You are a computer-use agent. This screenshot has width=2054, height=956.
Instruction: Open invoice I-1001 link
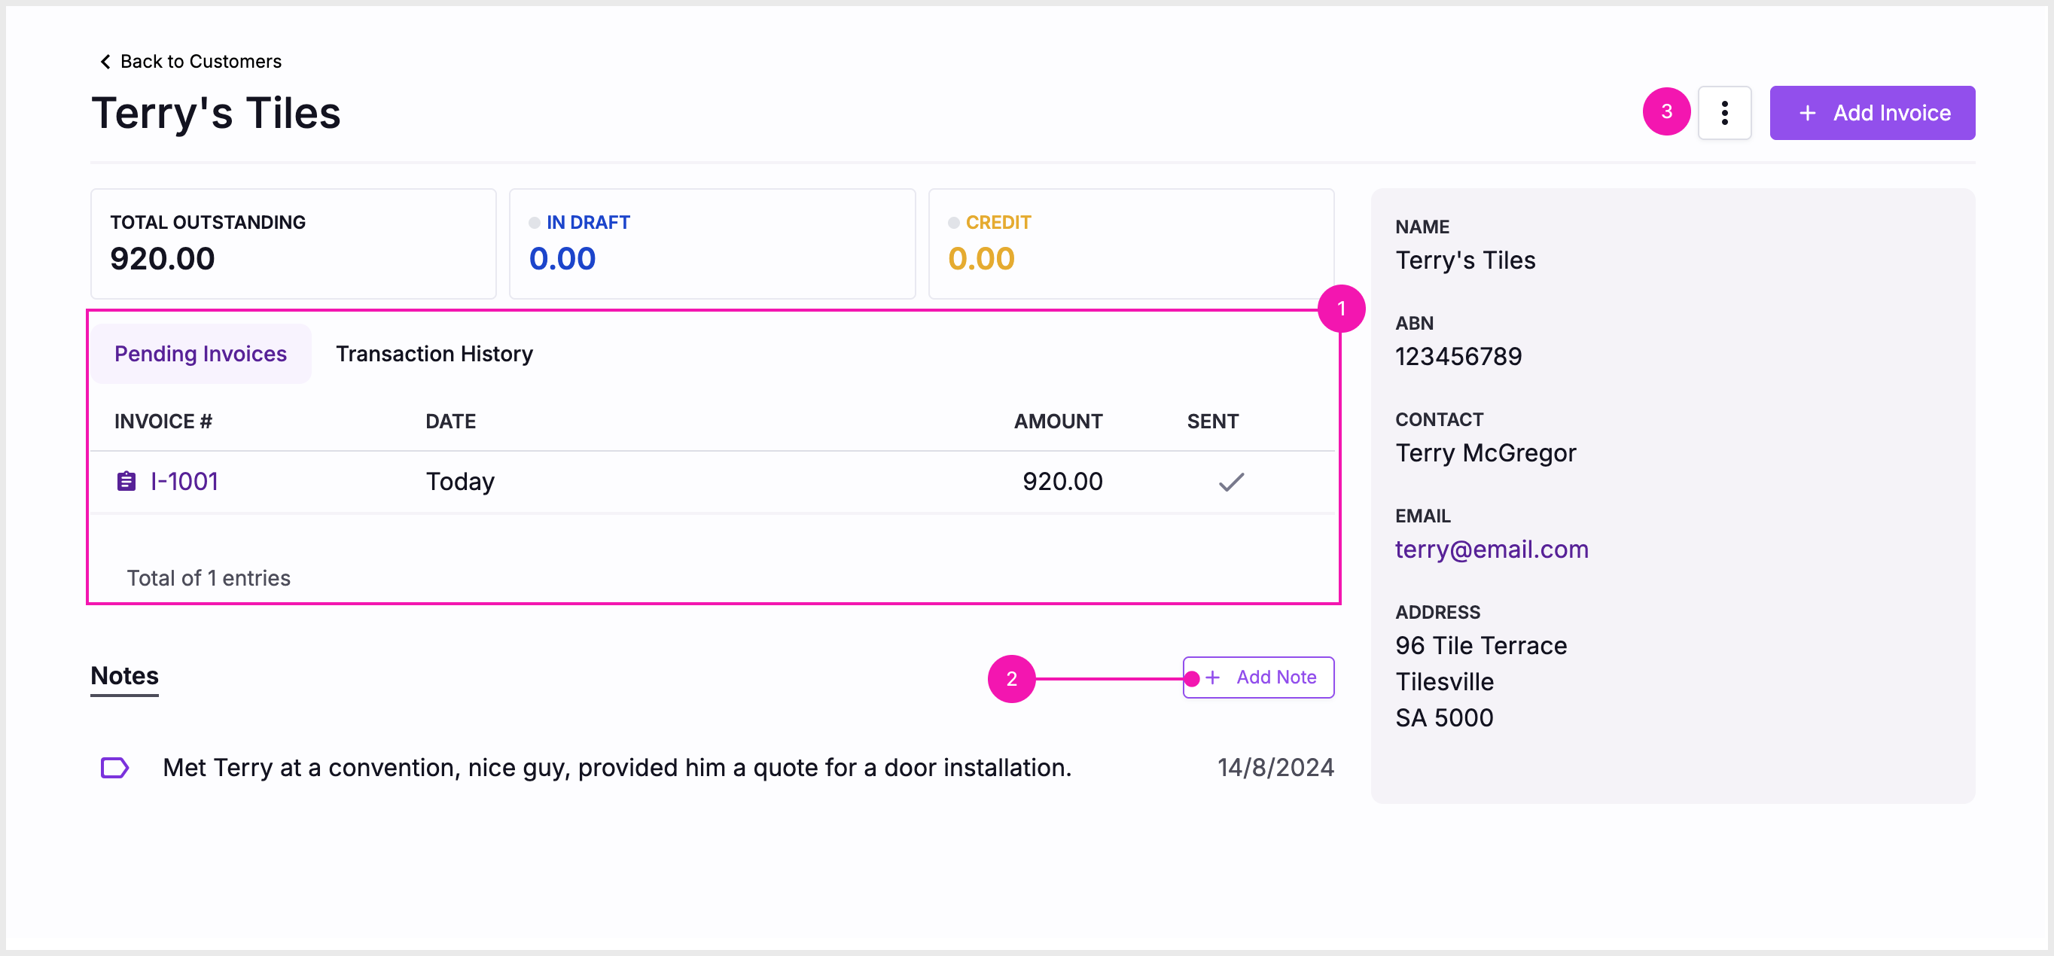point(184,482)
